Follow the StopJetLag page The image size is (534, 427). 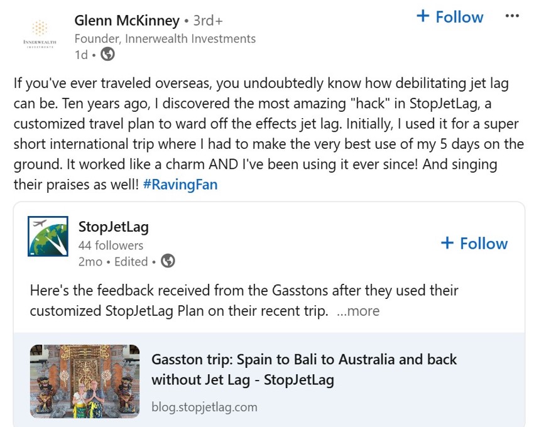pos(474,244)
